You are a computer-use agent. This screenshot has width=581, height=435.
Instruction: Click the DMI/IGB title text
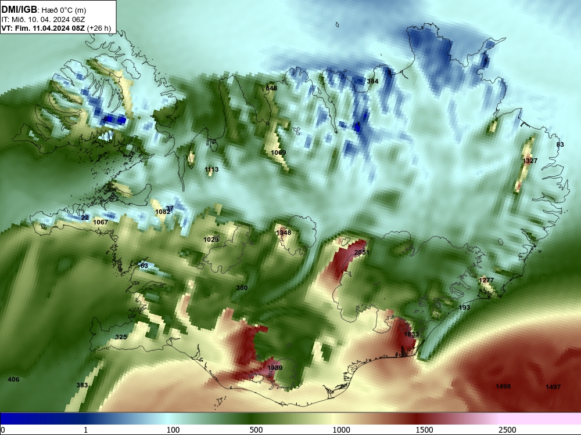(20, 10)
